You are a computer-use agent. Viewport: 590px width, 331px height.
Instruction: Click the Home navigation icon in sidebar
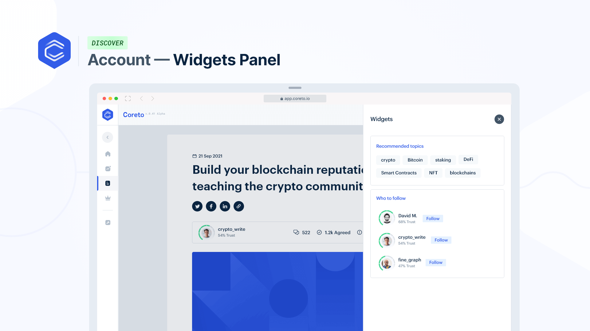(x=107, y=154)
